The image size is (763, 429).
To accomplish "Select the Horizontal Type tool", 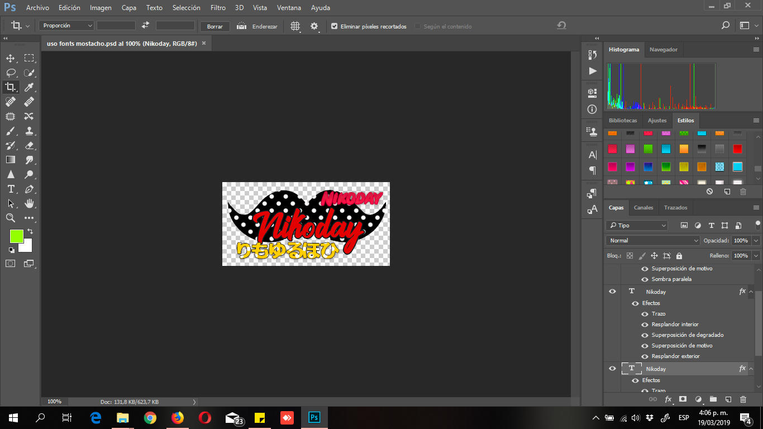I will coord(11,189).
